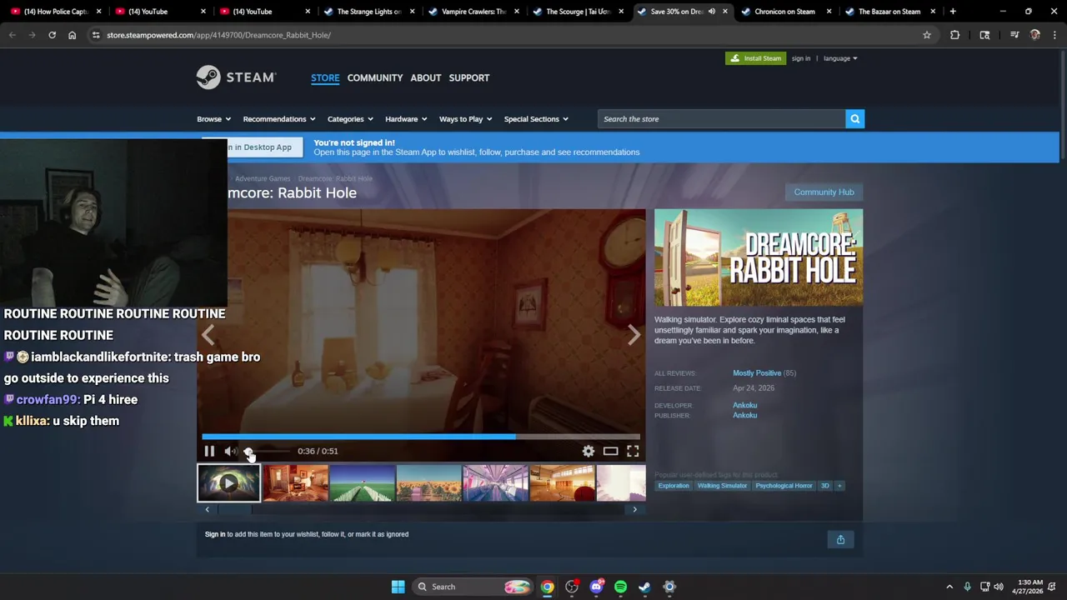1067x600 pixels.
Task: Click the share icon button
Action: pyautogui.click(x=840, y=540)
